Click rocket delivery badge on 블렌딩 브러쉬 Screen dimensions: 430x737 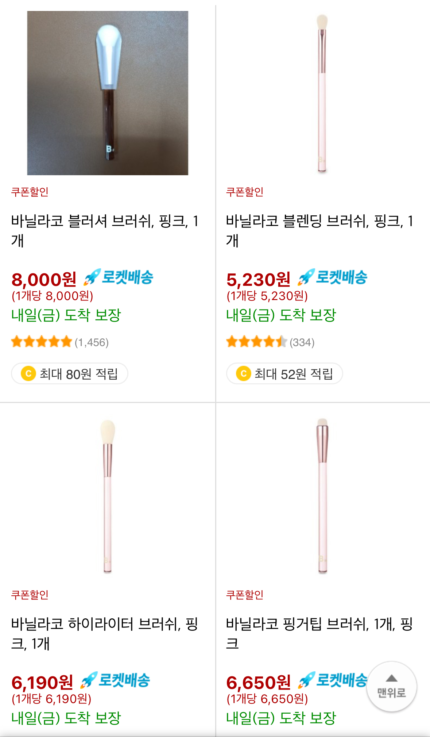point(333,277)
